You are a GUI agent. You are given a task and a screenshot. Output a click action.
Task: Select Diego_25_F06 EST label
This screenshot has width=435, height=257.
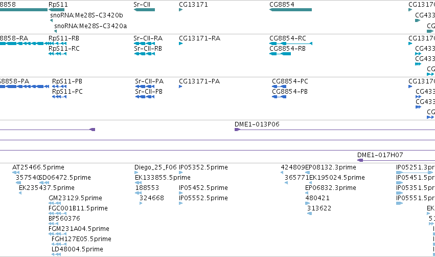coord(155,167)
